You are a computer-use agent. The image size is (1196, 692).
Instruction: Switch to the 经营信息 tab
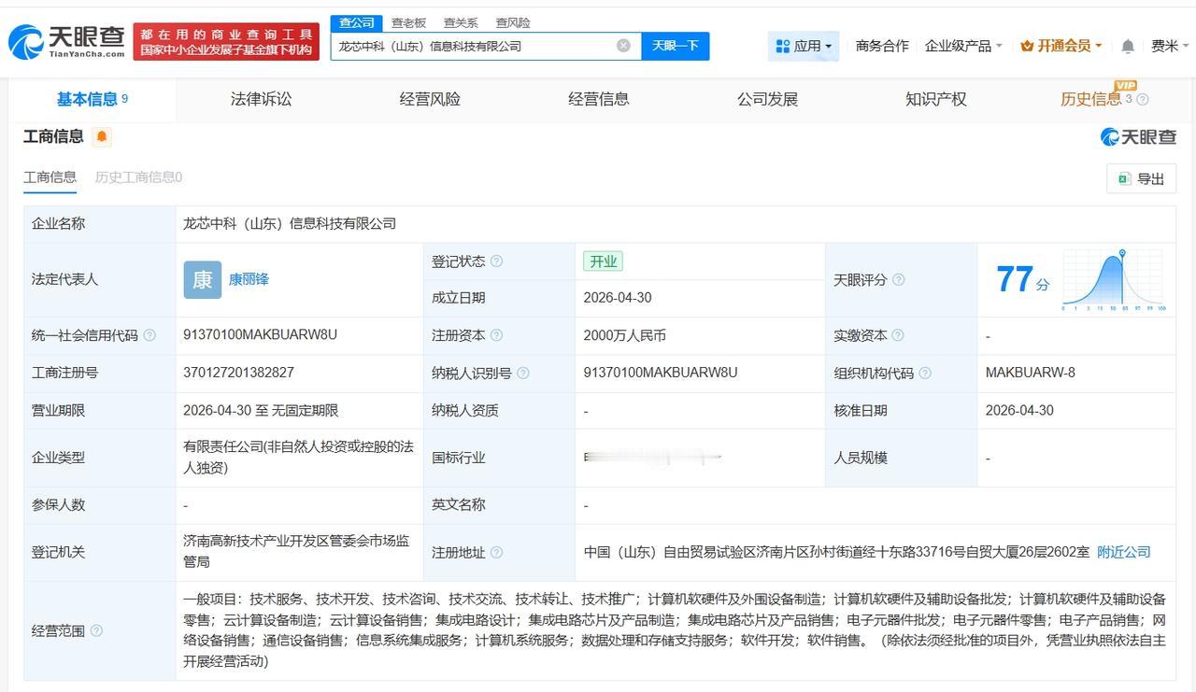point(598,99)
